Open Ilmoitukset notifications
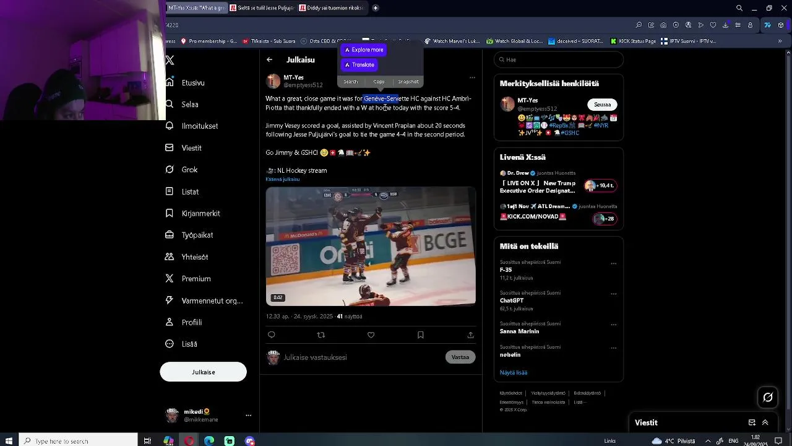Image resolution: width=792 pixels, height=446 pixels. point(200,126)
